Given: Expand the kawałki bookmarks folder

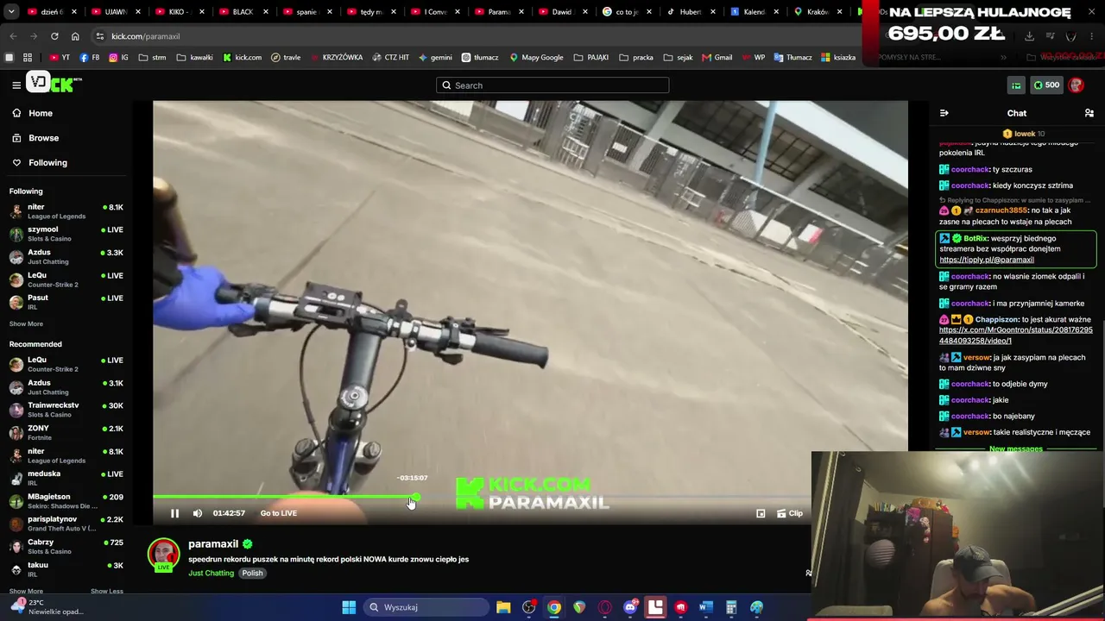Looking at the screenshot, I should (x=194, y=58).
